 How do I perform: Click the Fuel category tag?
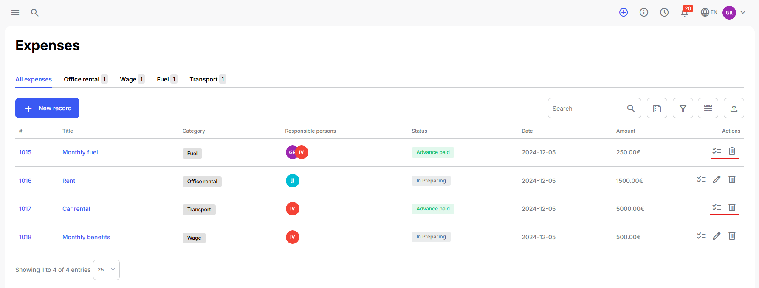pos(192,154)
